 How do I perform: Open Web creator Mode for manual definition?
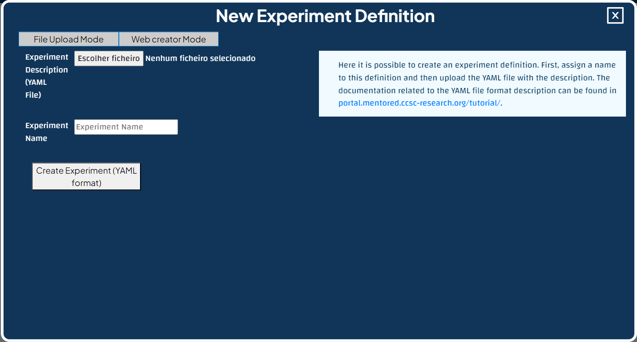tap(168, 39)
